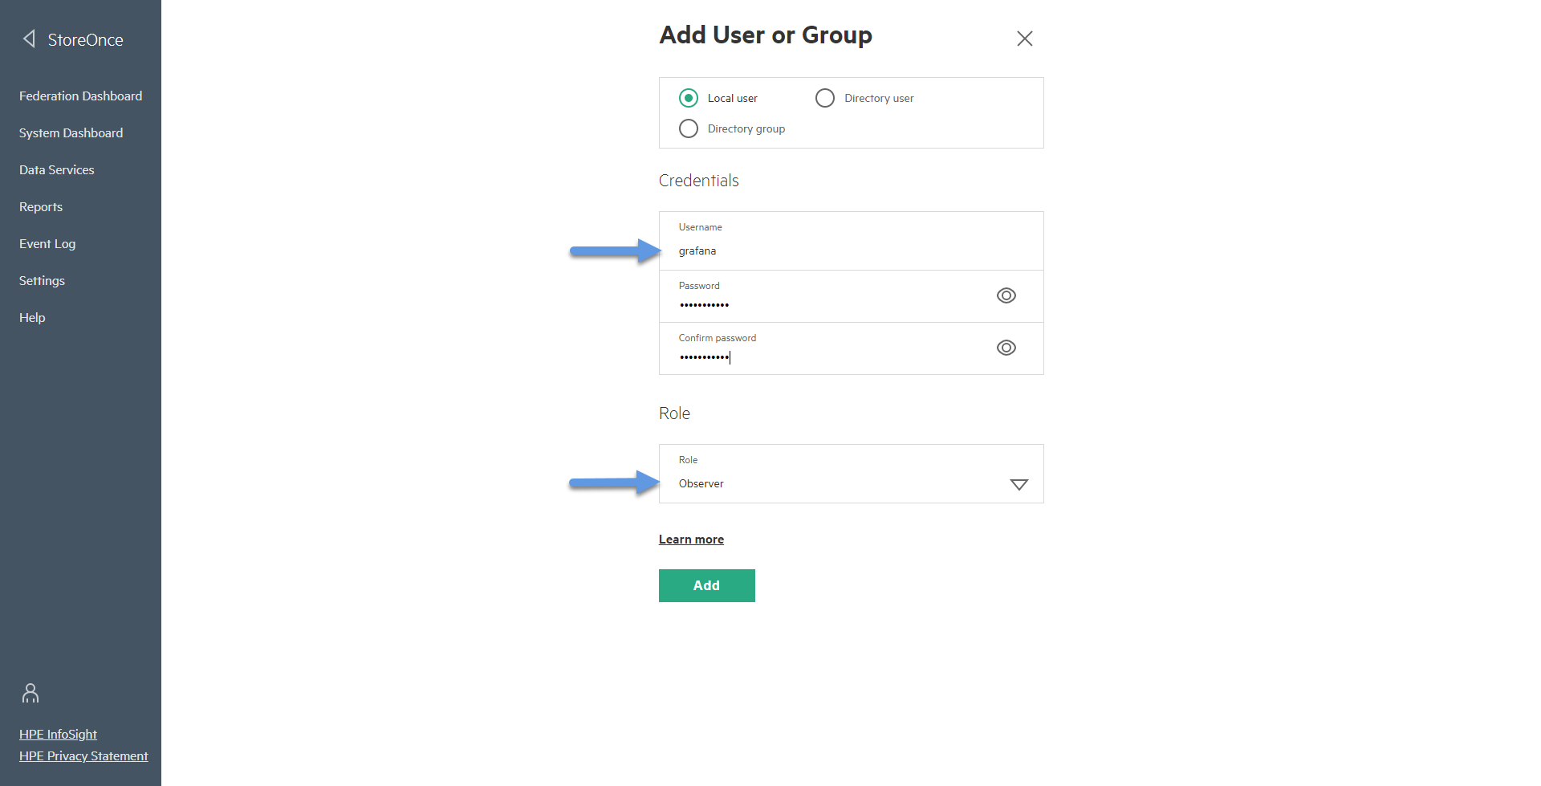Select the Local user radio option

point(689,98)
